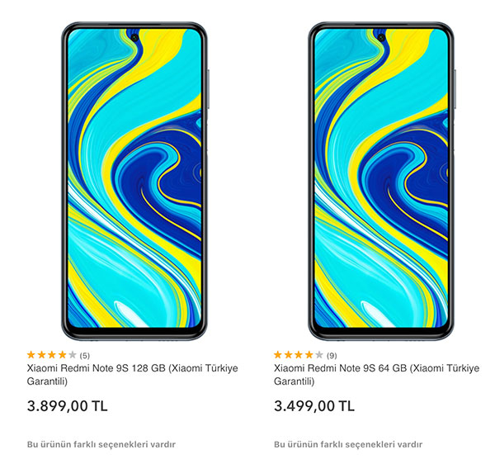Image resolution: width=495 pixels, height=459 pixels.
Task: Click the first star of the 128 GB rating
Action: point(31,355)
